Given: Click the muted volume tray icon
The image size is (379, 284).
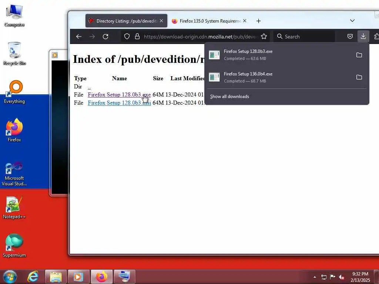Looking at the screenshot, I should click(x=342, y=277).
